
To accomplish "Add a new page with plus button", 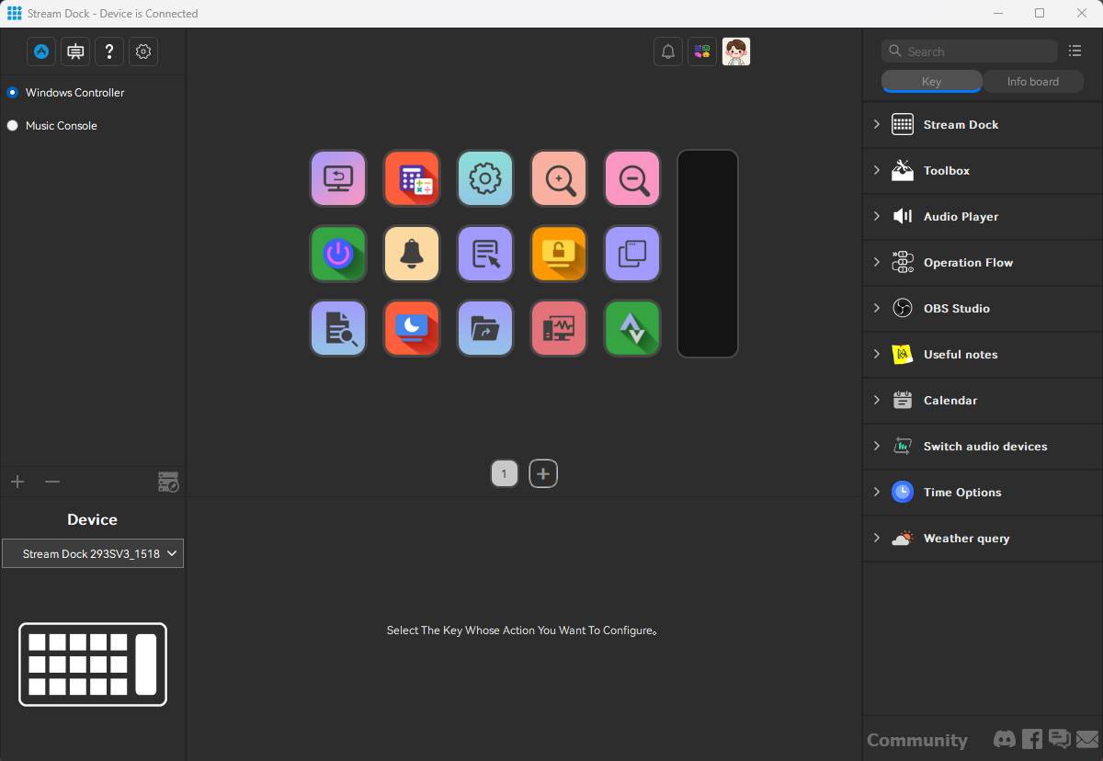I will pyautogui.click(x=543, y=474).
